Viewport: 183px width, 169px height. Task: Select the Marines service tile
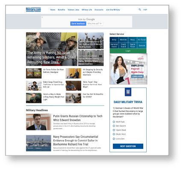tap(123, 40)
